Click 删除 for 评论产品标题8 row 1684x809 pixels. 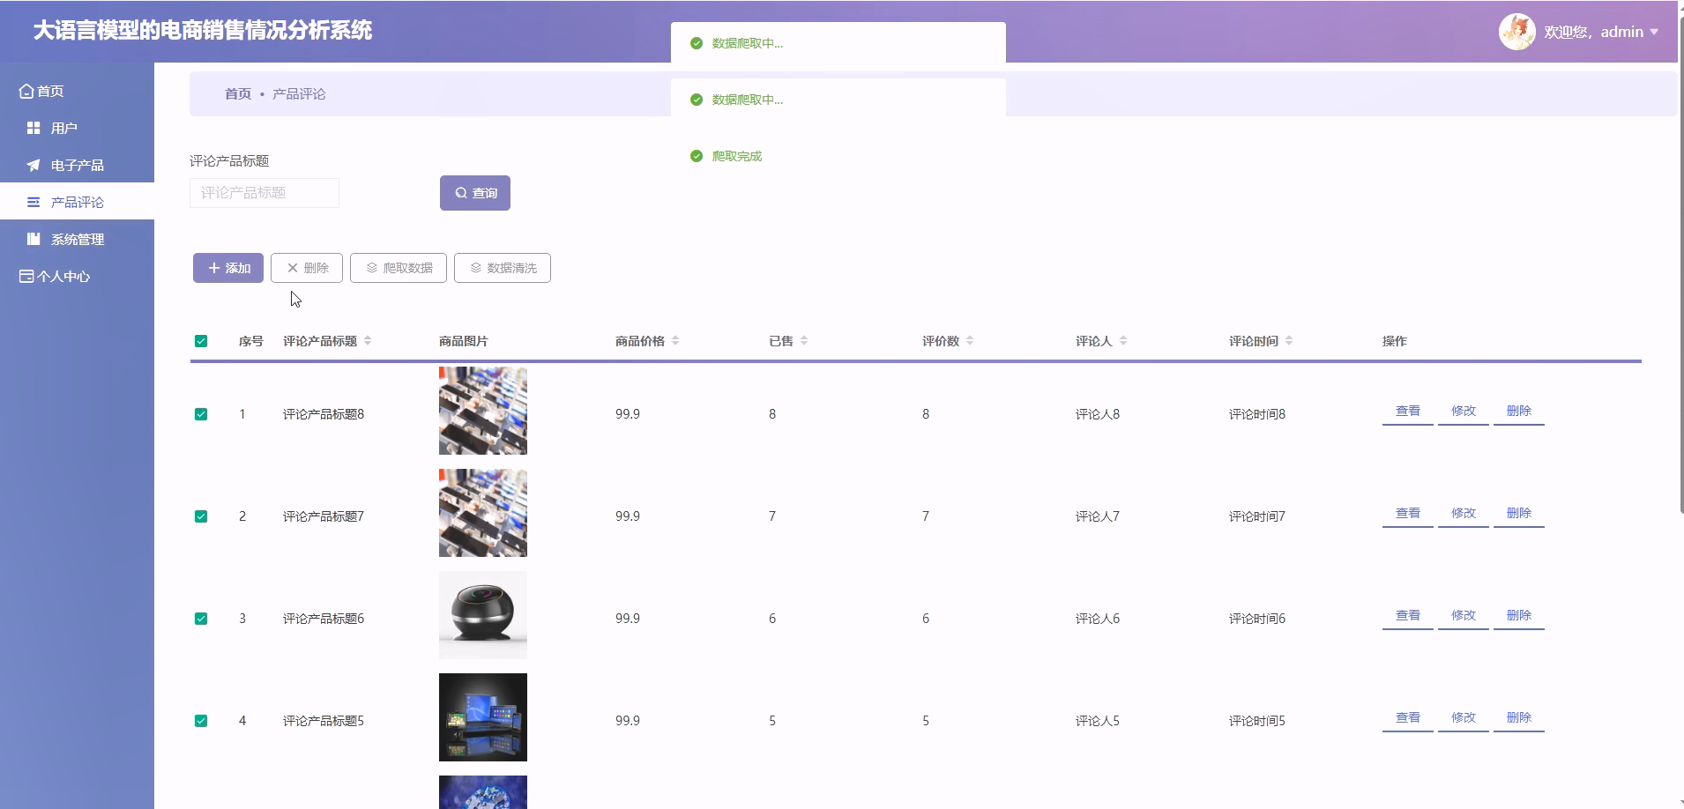point(1519,412)
